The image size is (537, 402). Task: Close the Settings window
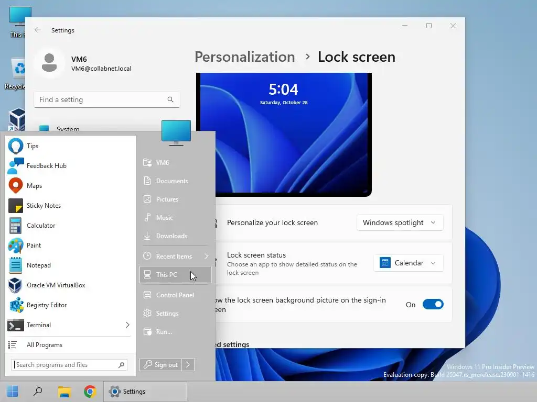coord(453,26)
